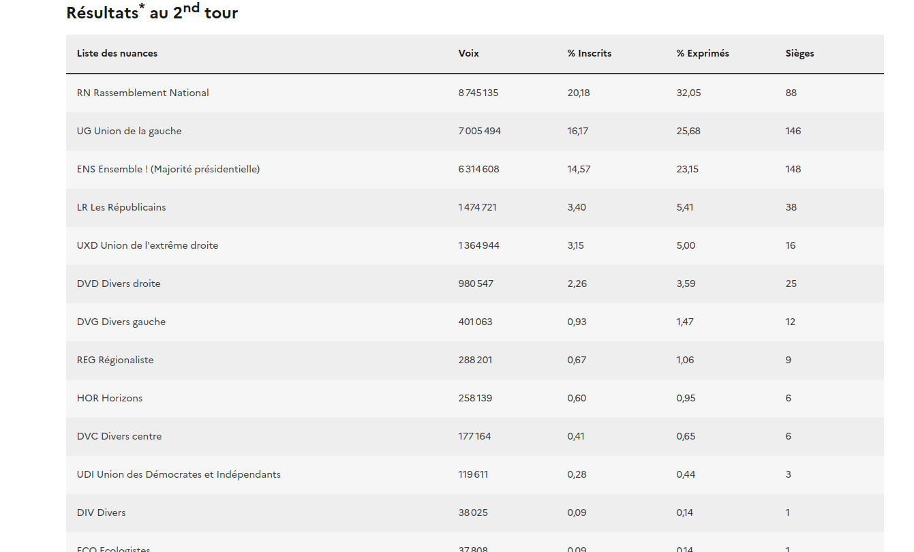Select the HOR Horizons row label
The image size is (914, 552).
point(110,398)
